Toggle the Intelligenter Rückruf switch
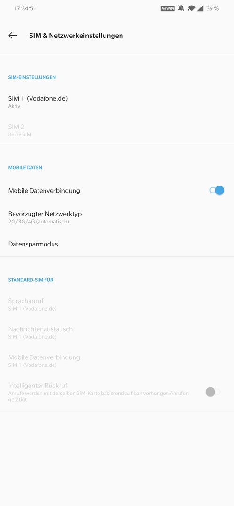This screenshot has width=234, height=506. pos(213,392)
